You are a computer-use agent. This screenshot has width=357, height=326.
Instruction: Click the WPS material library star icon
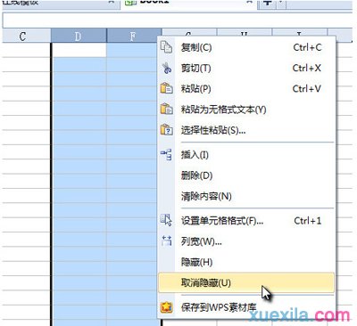(x=166, y=307)
